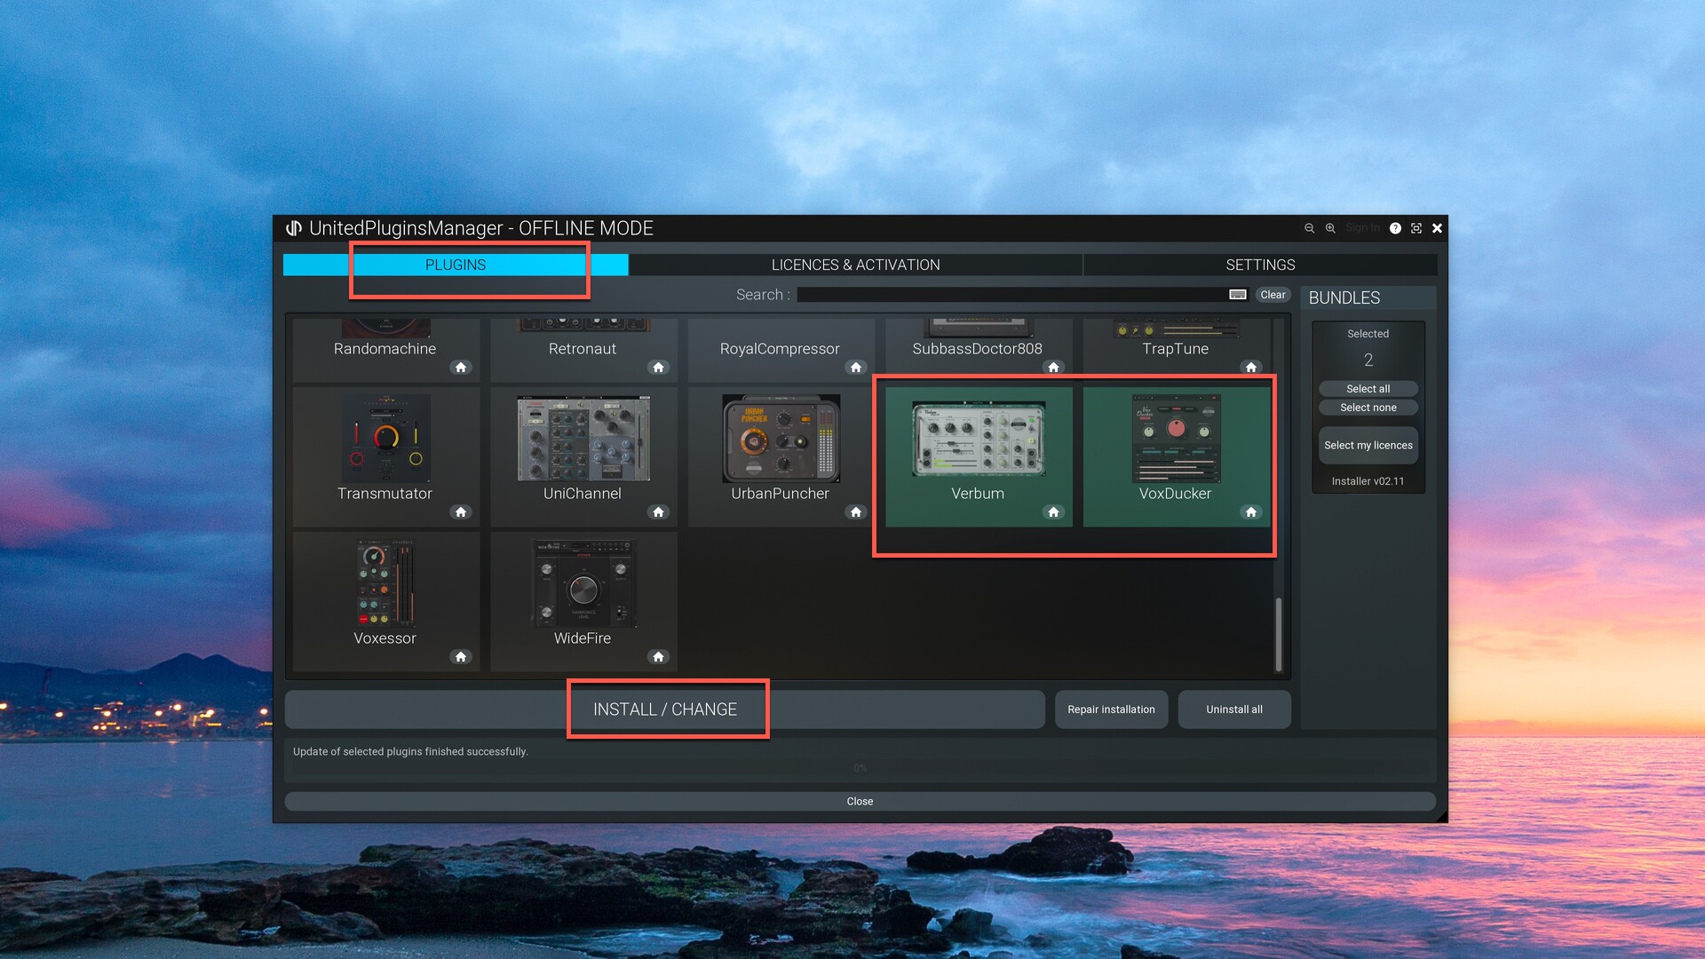This screenshot has height=959, width=1705.
Task: Click the home icon under WideFire
Action: tap(658, 657)
